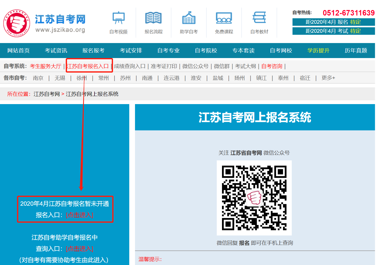Open 微信群 link

click(222, 66)
